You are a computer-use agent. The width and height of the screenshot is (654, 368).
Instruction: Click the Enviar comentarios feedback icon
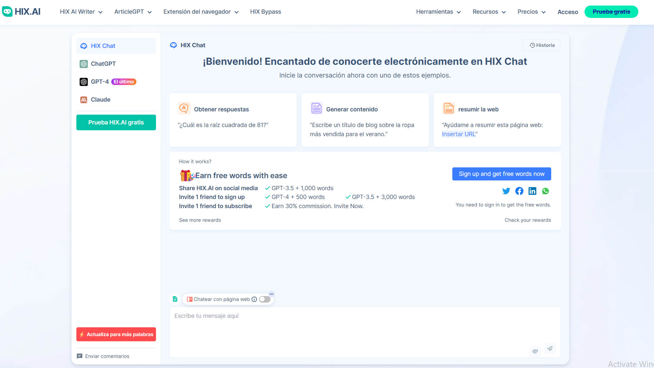(x=80, y=356)
